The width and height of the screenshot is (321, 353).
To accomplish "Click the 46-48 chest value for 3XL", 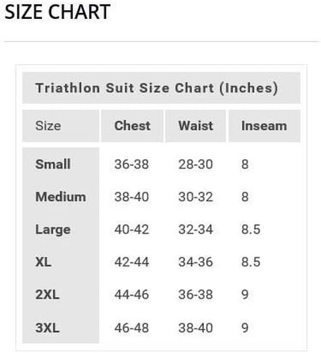I will (132, 328).
